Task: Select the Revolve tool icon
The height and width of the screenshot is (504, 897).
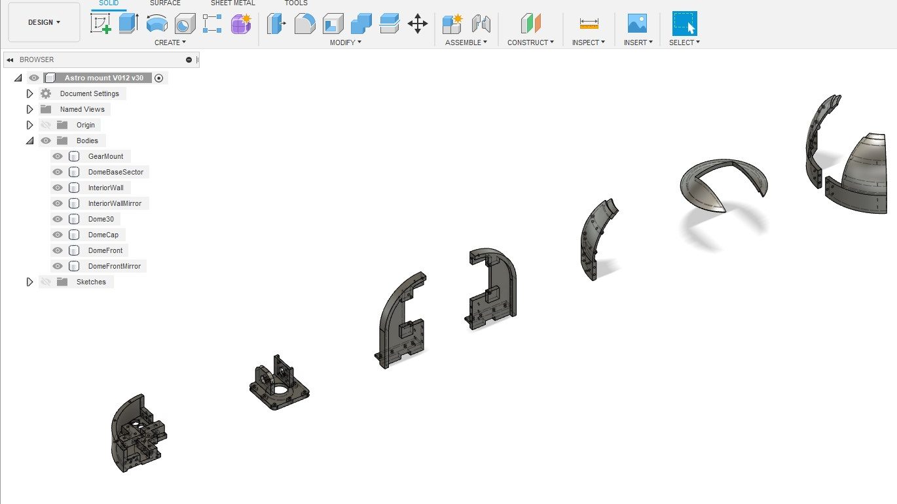Action: click(x=156, y=24)
